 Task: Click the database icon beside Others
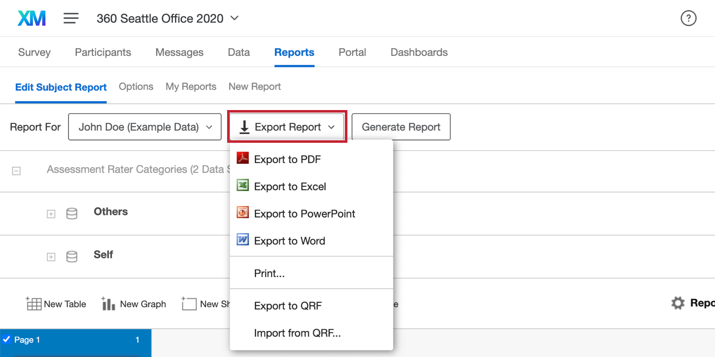click(72, 213)
